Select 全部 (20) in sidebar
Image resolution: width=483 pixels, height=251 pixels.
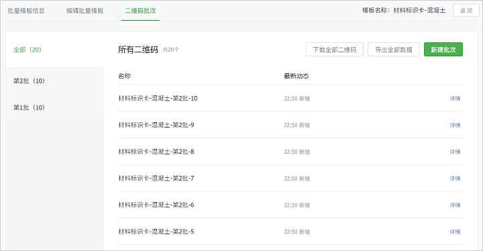28,50
